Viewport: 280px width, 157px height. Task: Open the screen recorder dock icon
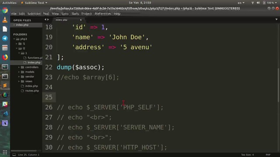[5, 123]
